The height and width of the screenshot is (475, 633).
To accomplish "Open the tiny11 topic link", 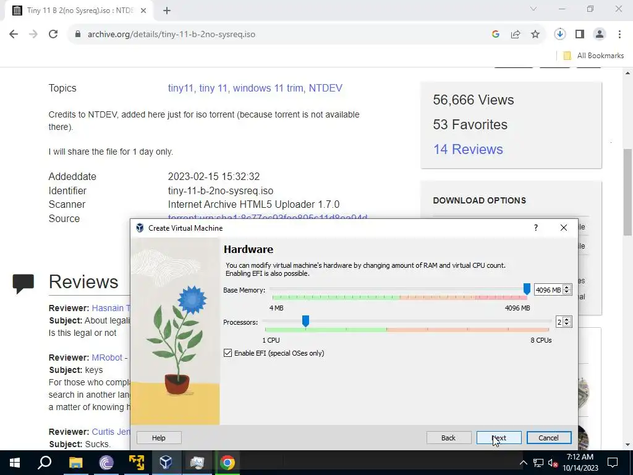I will [181, 88].
